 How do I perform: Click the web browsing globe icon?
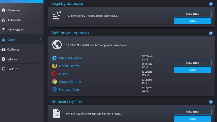coord(57,45)
